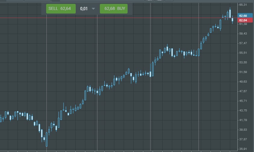Click the SELL 62,64 button

(x=61, y=8)
